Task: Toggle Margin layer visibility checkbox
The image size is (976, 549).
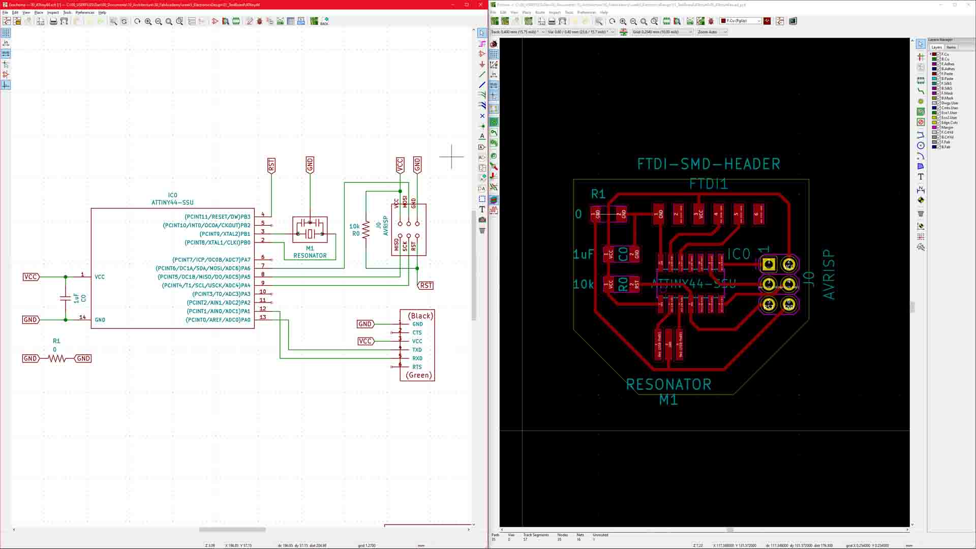Action: pos(939,128)
